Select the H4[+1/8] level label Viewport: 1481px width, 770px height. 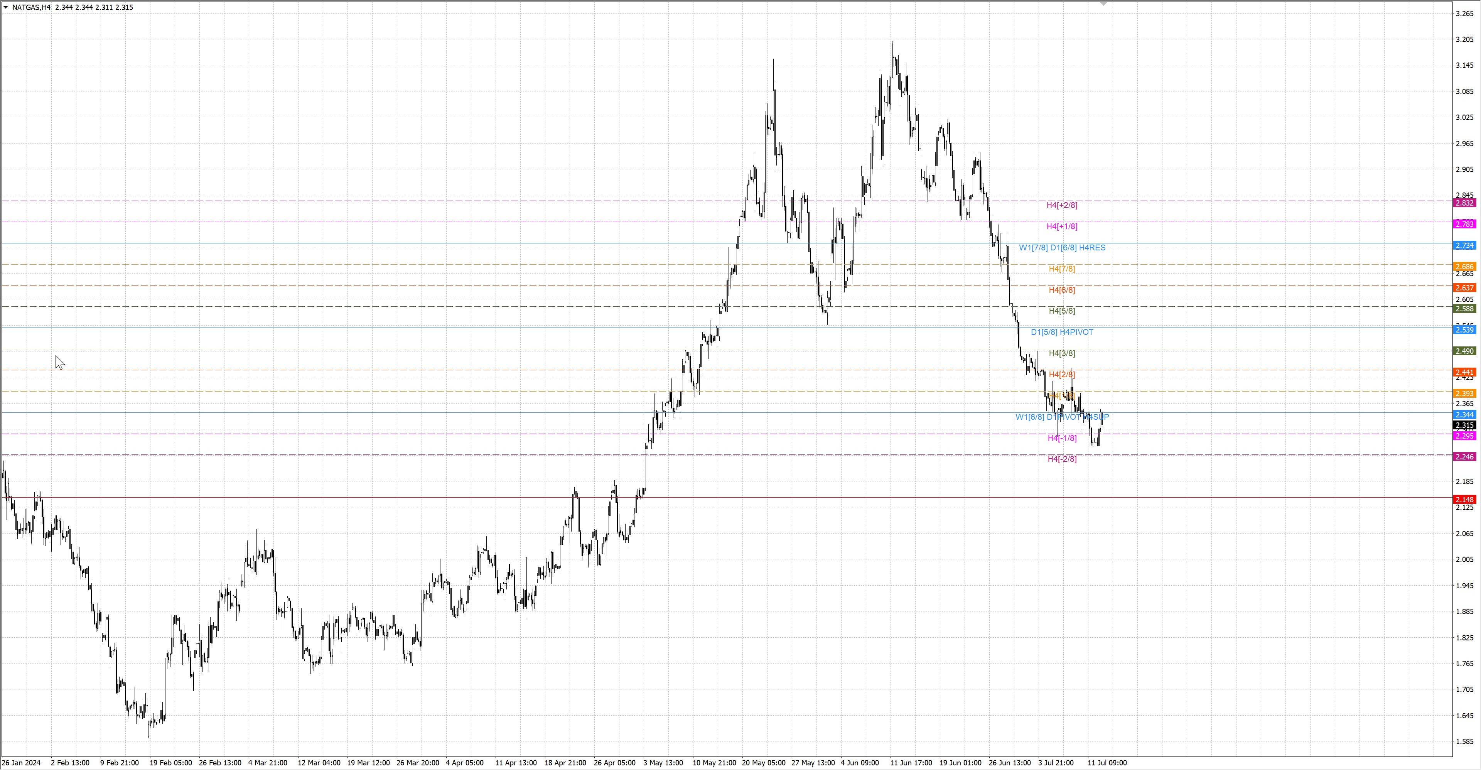[1061, 226]
